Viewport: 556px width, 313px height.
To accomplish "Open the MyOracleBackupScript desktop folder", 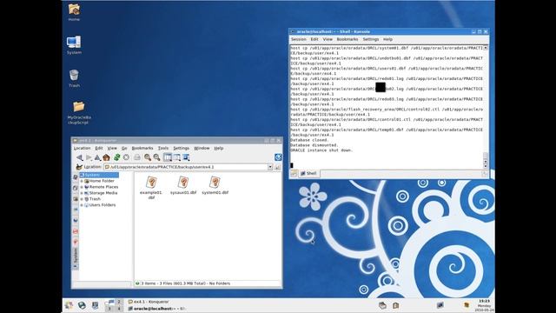I will click(79, 112).
